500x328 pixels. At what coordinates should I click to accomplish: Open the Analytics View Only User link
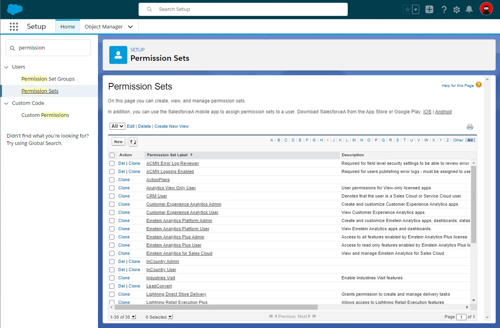(x=171, y=188)
